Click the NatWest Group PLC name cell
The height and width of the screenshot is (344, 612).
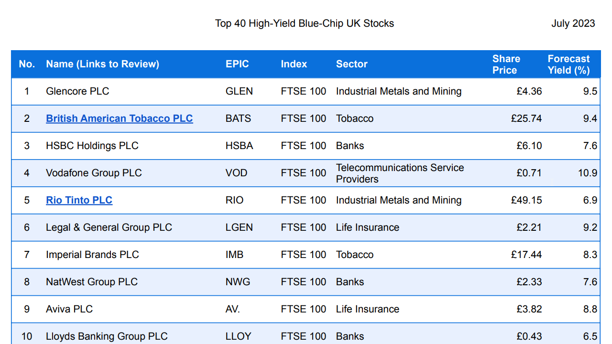91,282
